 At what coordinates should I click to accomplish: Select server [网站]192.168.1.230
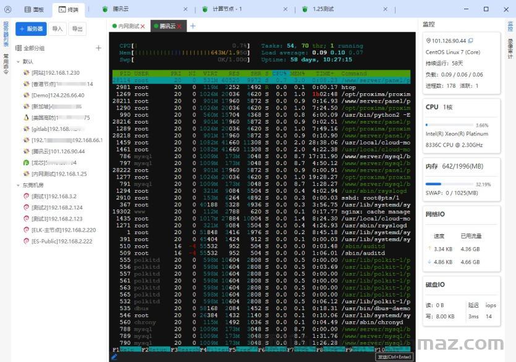pos(56,73)
